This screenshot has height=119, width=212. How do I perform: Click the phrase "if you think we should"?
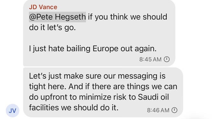pyautogui.click(x=128, y=17)
